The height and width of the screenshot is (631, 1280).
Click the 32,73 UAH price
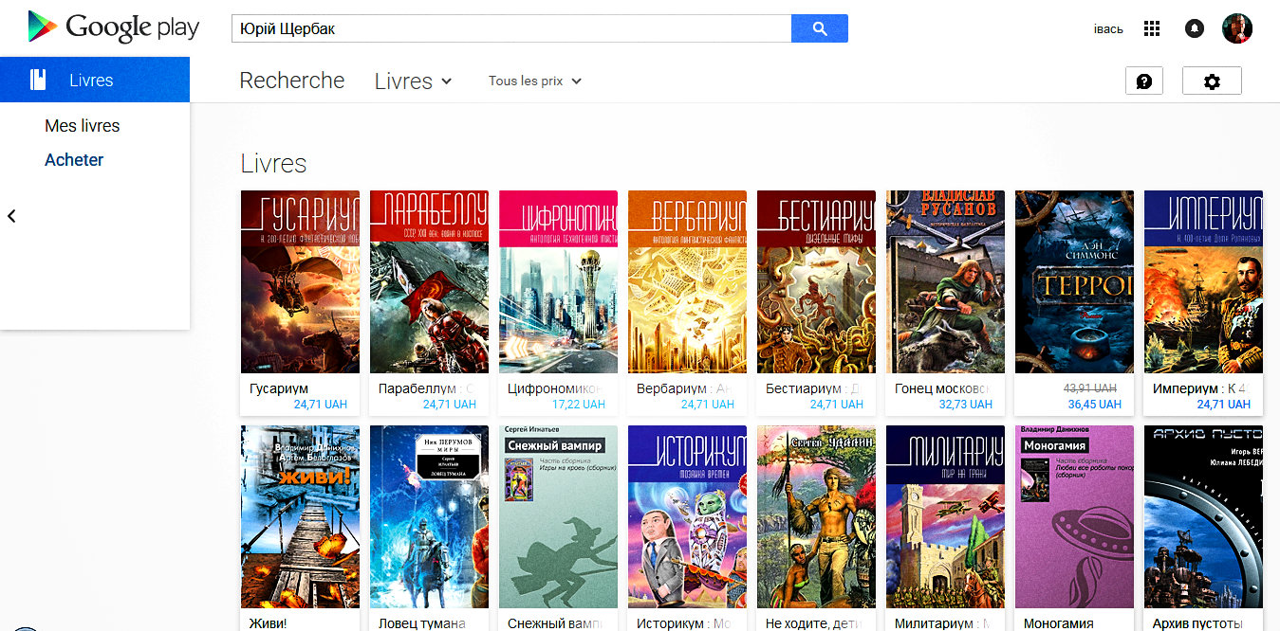coord(966,405)
